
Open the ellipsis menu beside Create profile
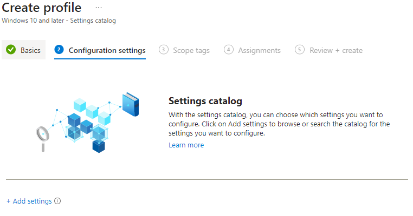click(99, 8)
